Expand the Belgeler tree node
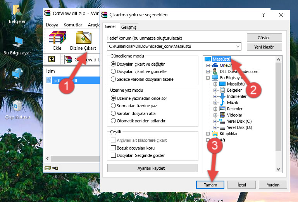Viewport: 298px width, 202px height. click(215, 90)
